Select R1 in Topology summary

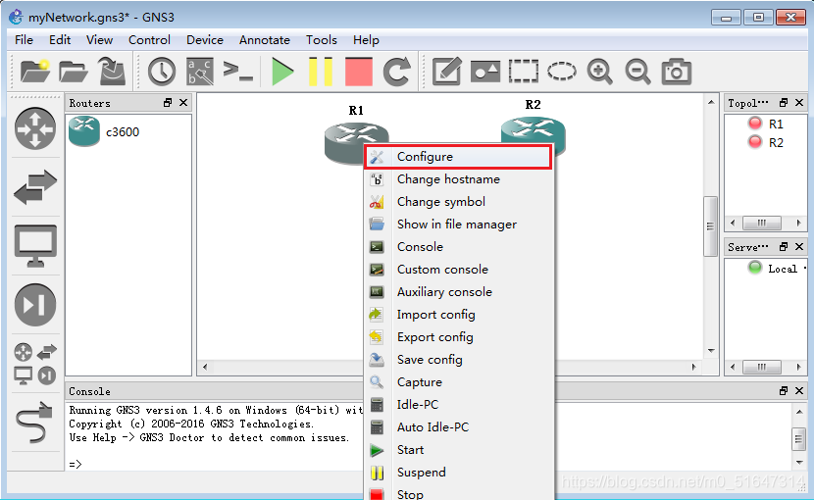(766, 124)
